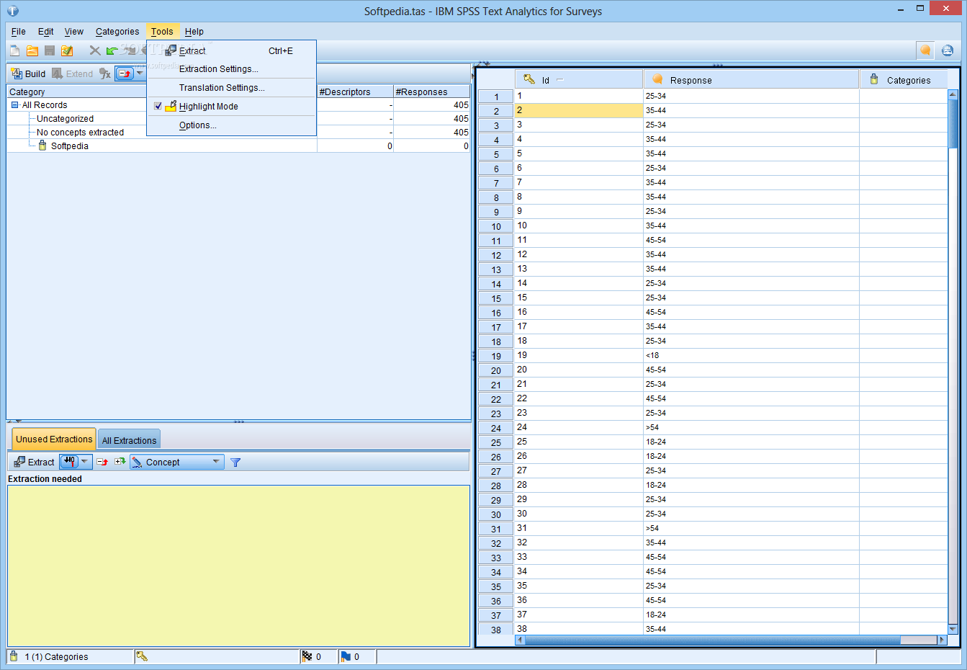Click the blue flag status icon
The image size is (967, 670).
(x=346, y=656)
